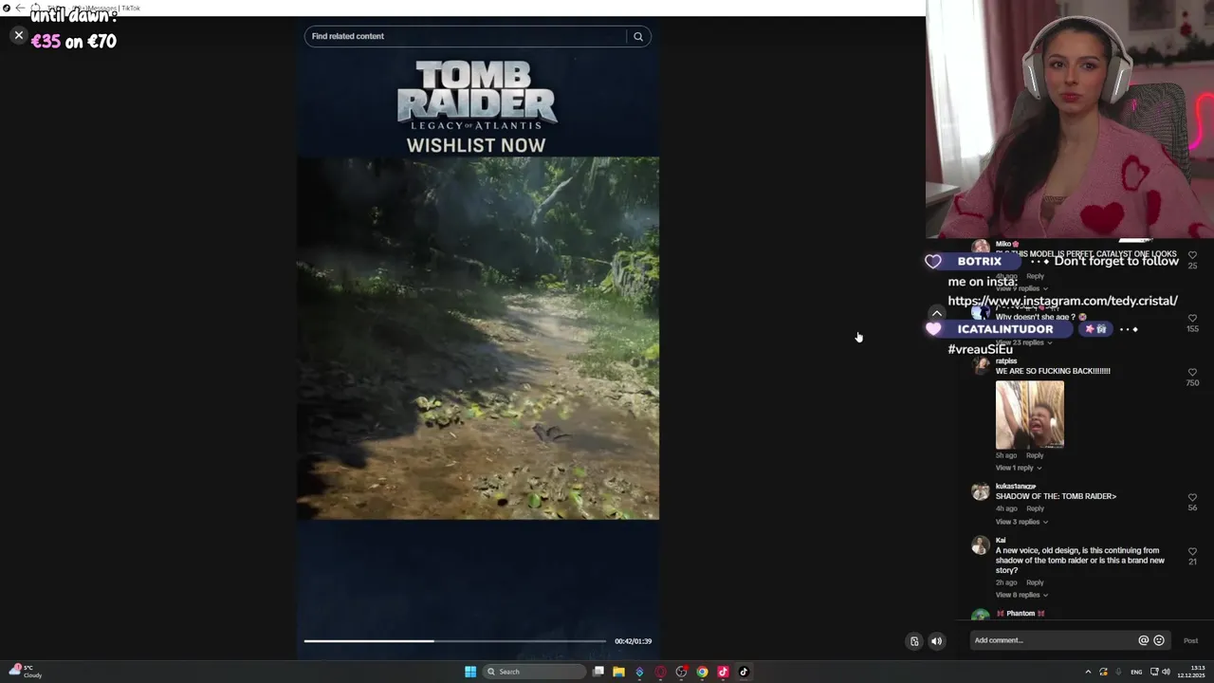Collapse the chat overlay with up chevron
The height and width of the screenshot is (683, 1214).
pyautogui.click(x=936, y=313)
